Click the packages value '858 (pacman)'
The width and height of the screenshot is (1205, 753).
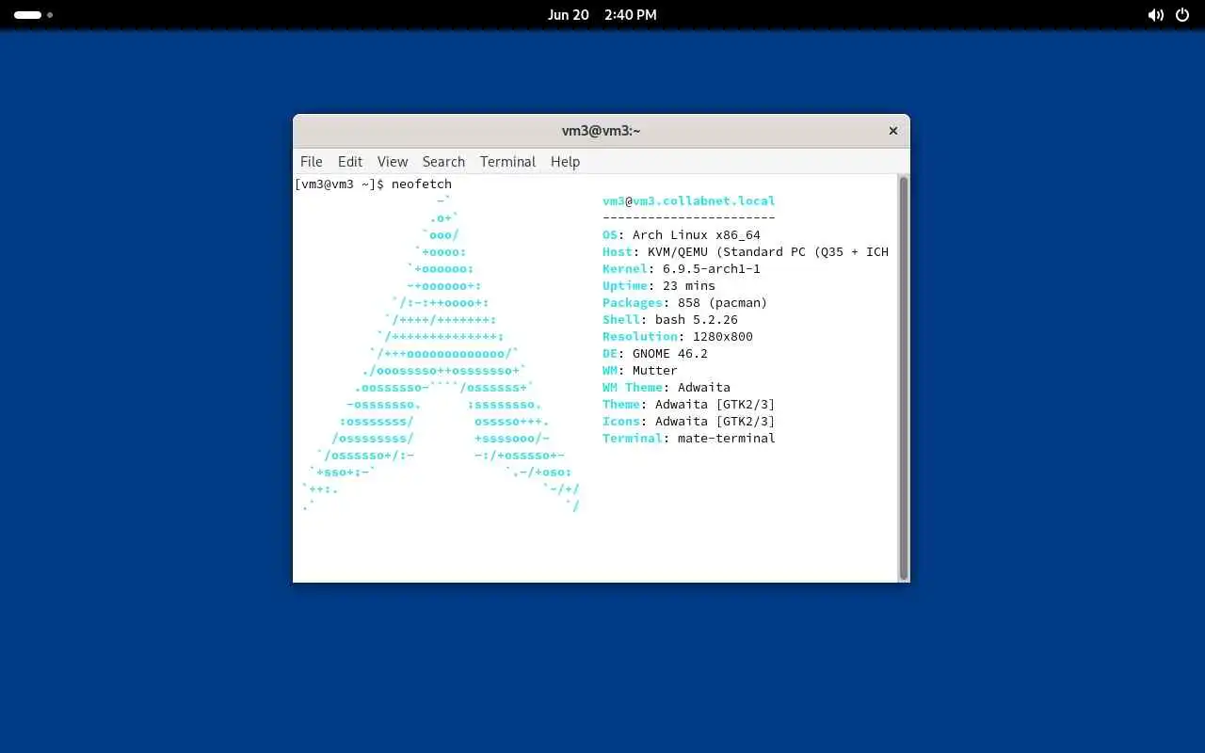coord(723,303)
